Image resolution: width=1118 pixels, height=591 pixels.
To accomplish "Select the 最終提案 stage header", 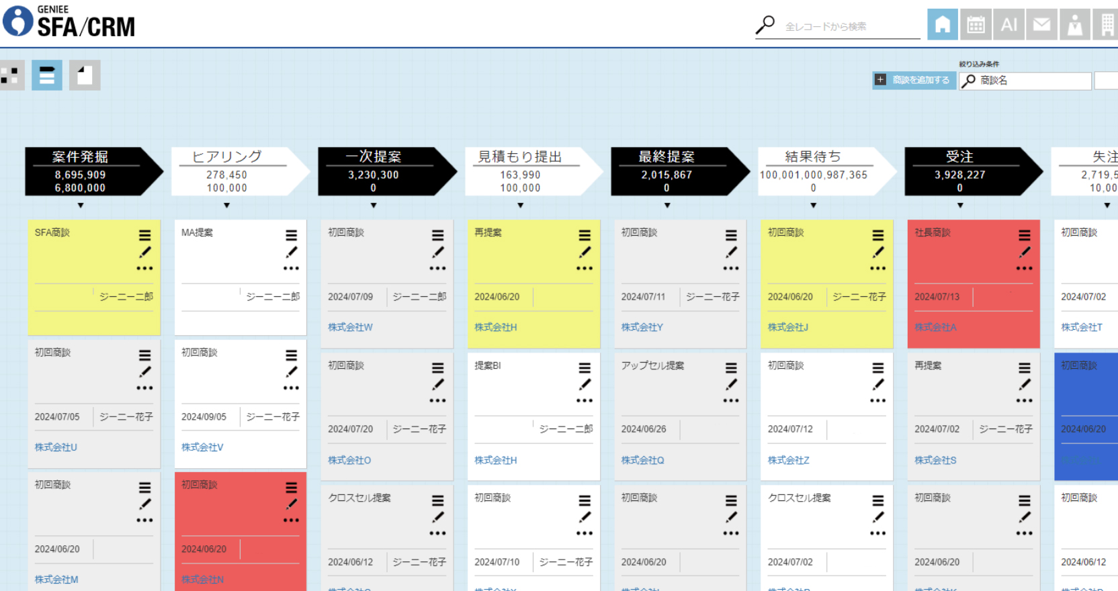I will pyautogui.click(x=680, y=171).
